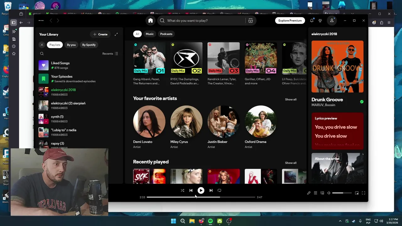Expand Your Library with the arrows icon
Image resolution: width=402 pixels, height=226 pixels.
[116, 34]
